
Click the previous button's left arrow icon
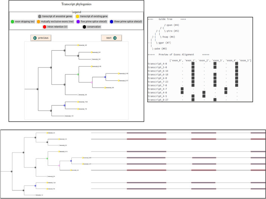(35, 38)
